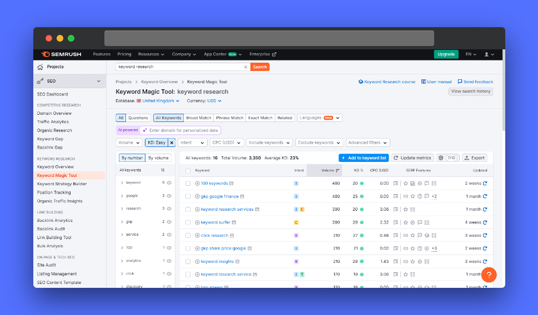Add keyword surfer with plus icon
The height and width of the screenshot is (315, 538).
pos(197,222)
